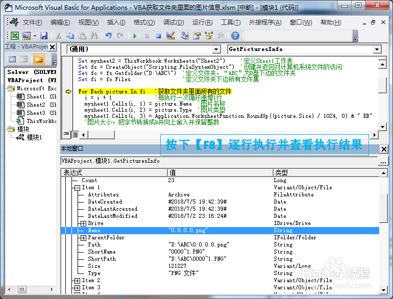Open the Project Explorer icon
The image size is (393, 299).
coord(185,36)
